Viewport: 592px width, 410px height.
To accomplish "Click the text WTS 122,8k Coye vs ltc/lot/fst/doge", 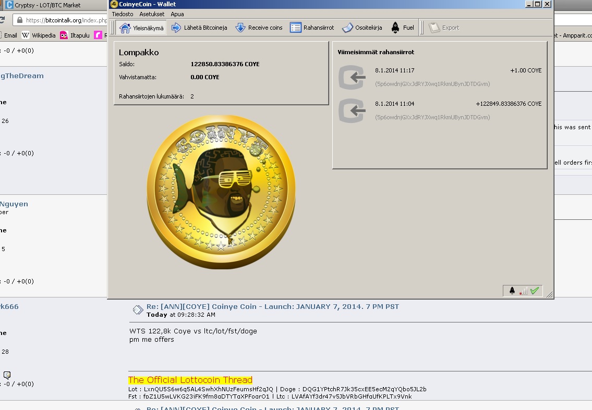I will tap(193, 331).
